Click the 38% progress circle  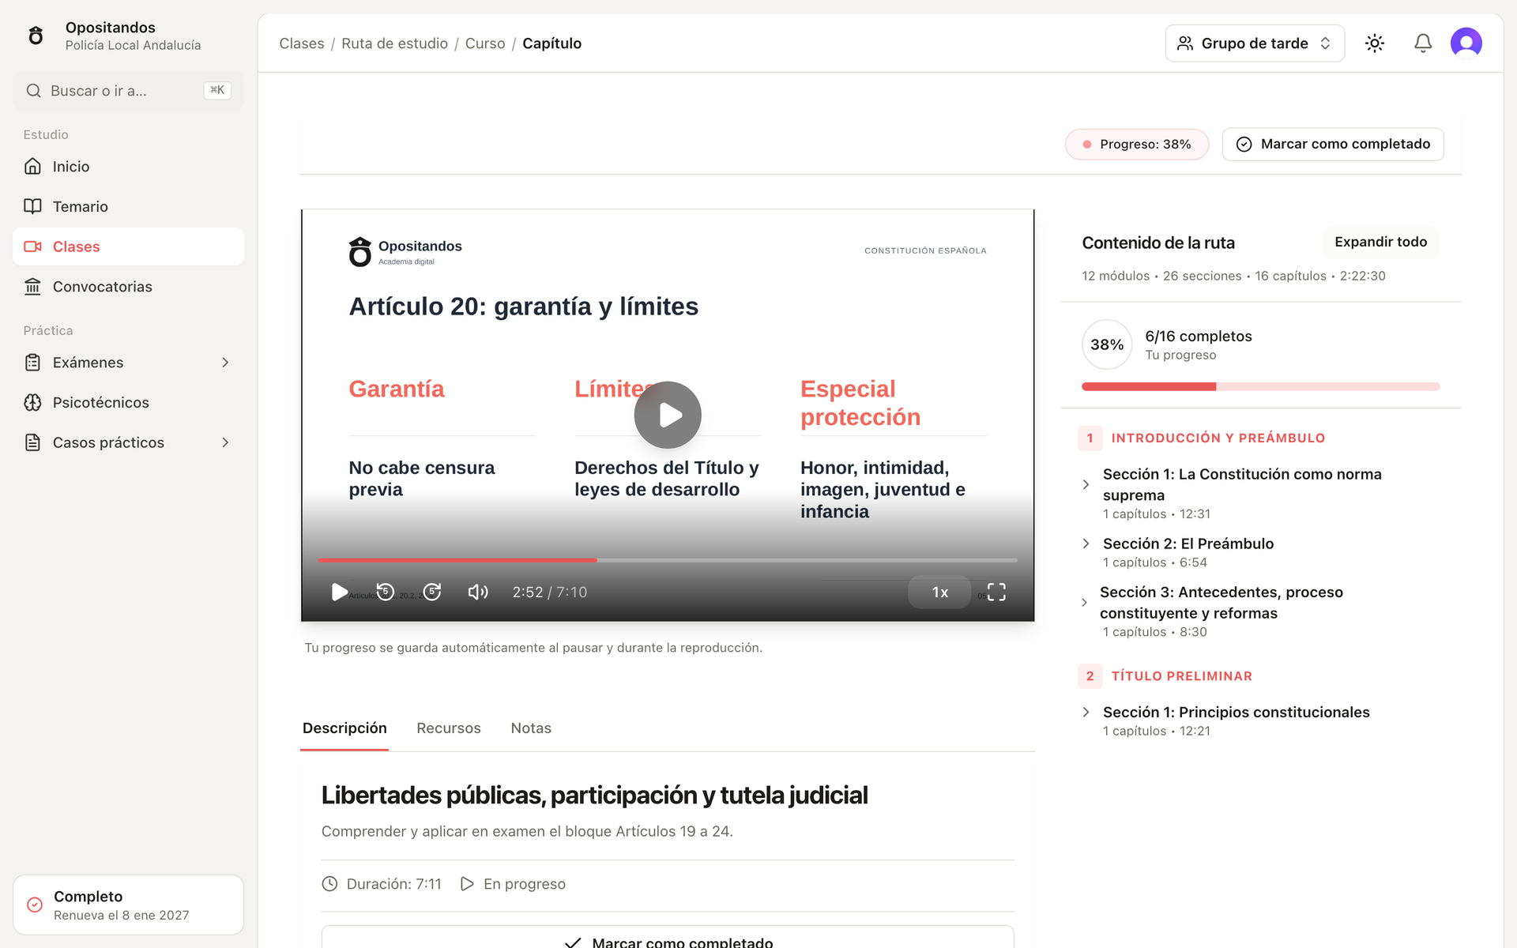tap(1107, 344)
